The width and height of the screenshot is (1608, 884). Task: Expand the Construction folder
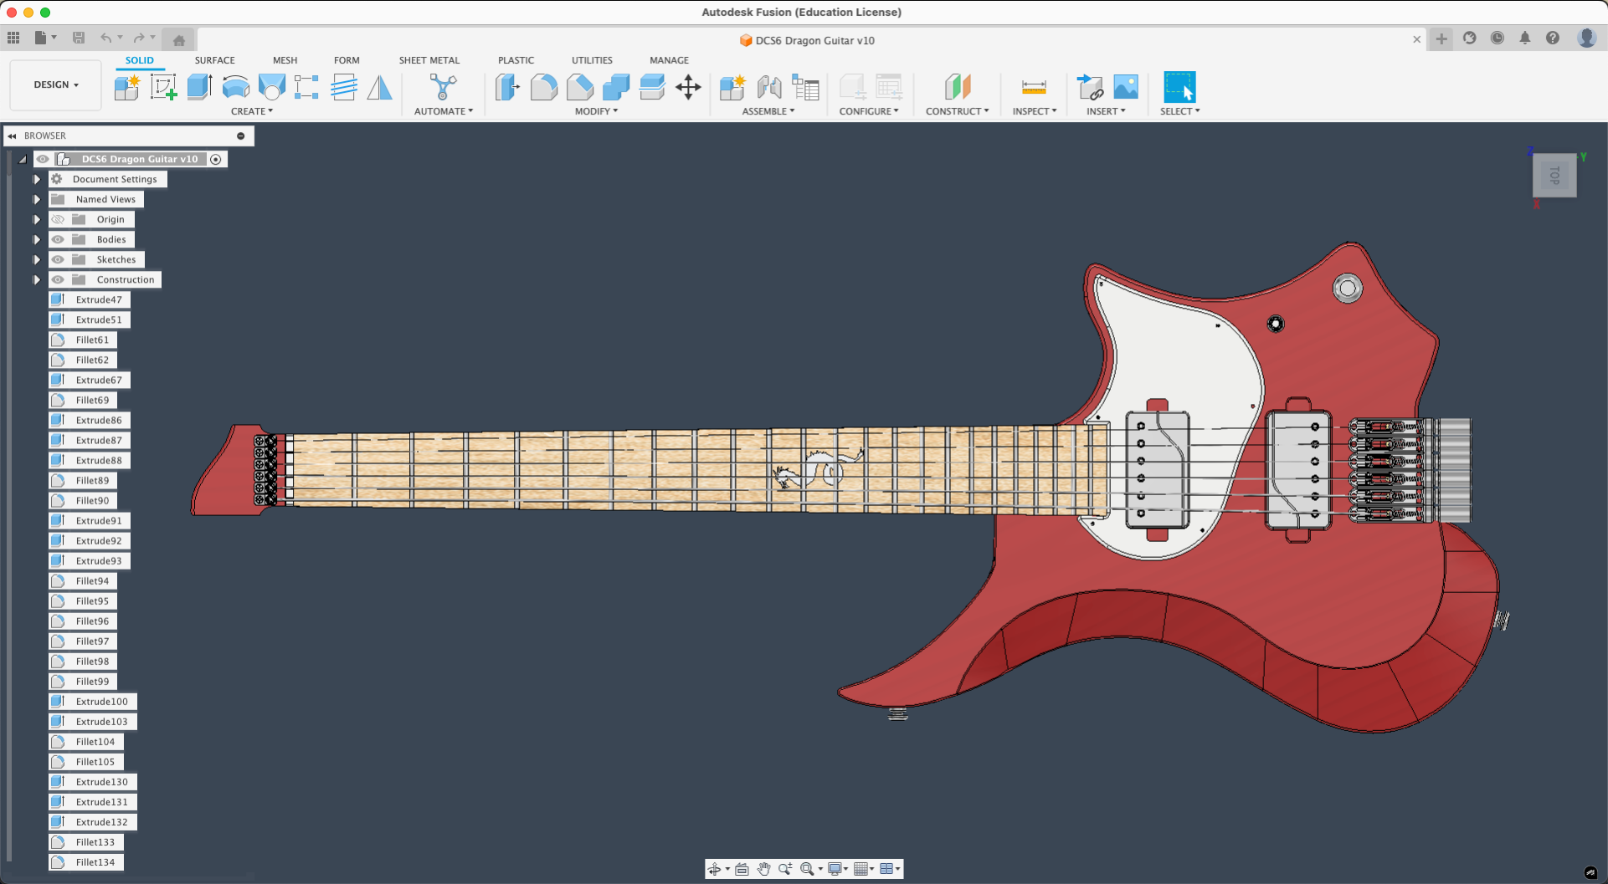click(x=37, y=279)
